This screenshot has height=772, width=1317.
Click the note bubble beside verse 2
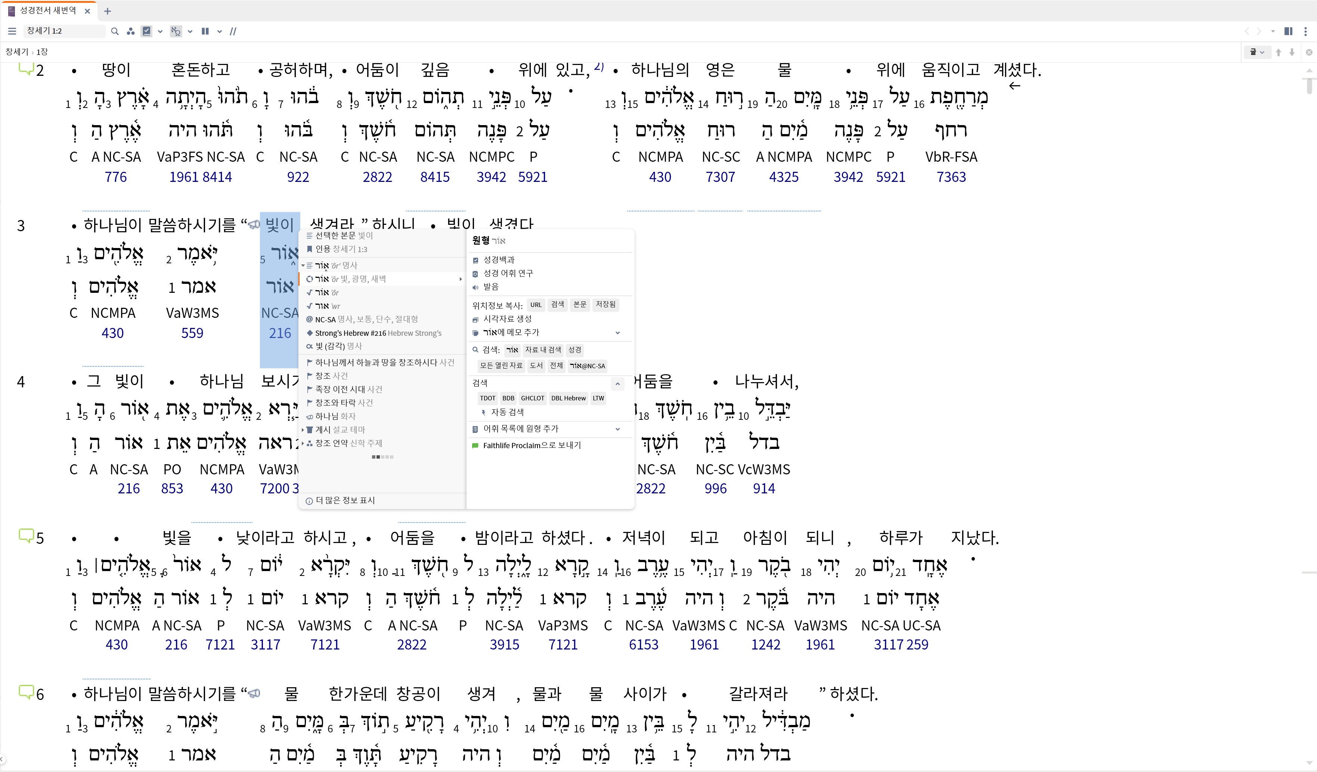tap(26, 68)
